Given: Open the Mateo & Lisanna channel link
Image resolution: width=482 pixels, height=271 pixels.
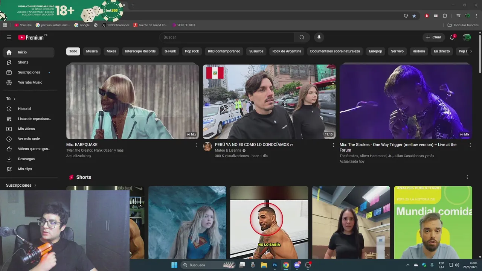Looking at the screenshot, I should click(x=228, y=151).
